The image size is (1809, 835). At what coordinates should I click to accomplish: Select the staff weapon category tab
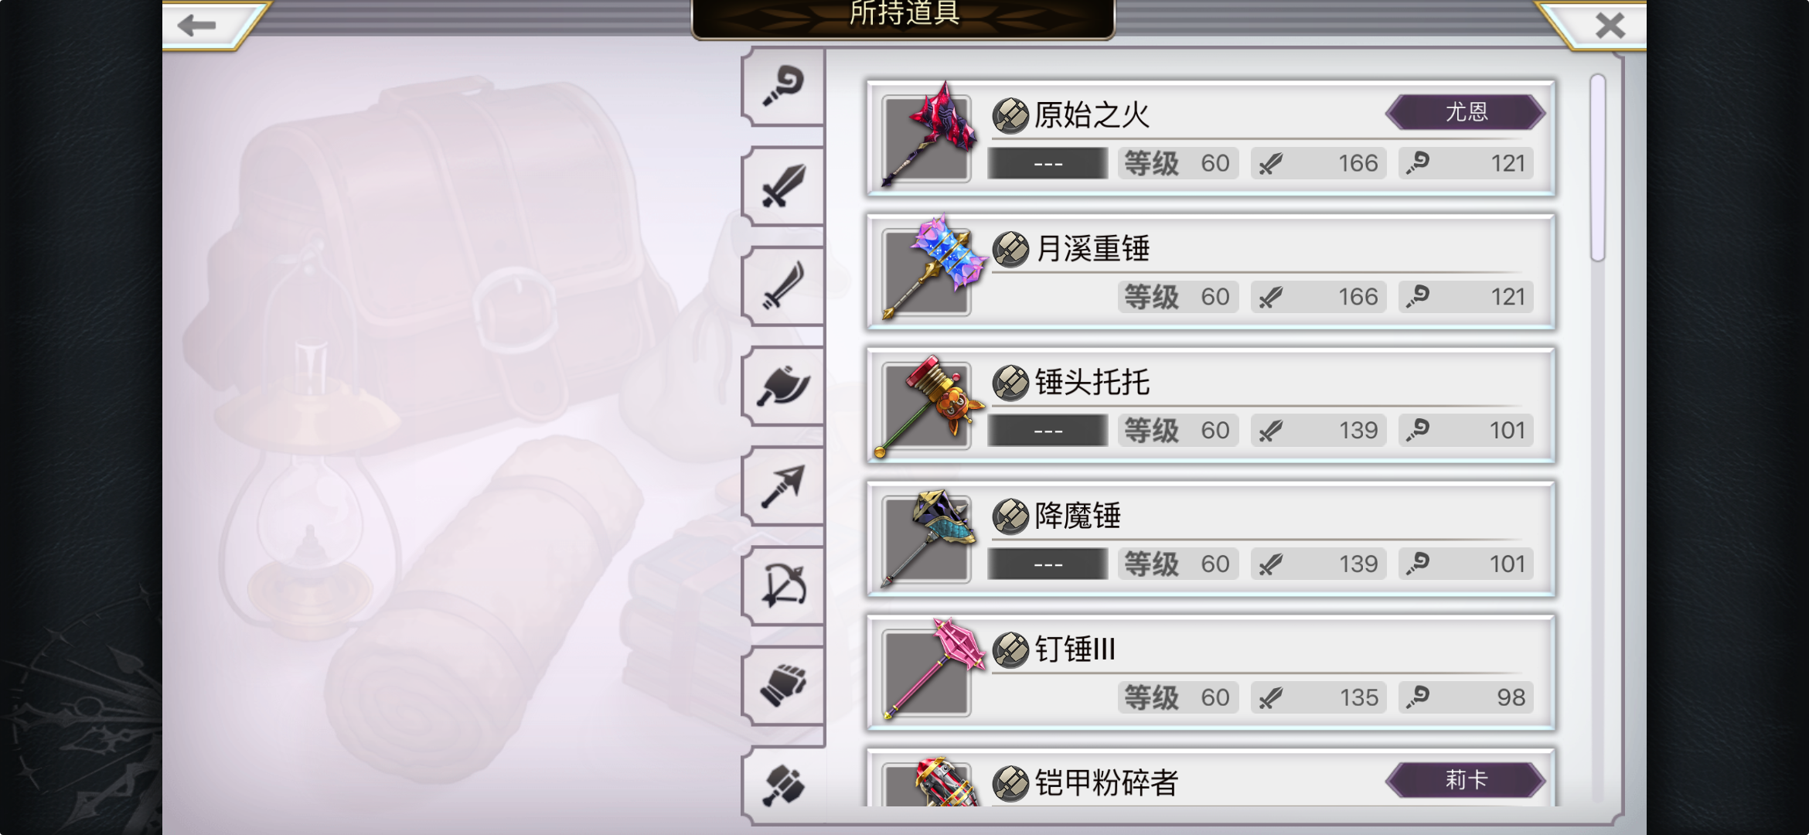pos(783,87)
